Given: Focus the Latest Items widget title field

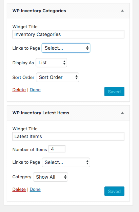Looking at the screenshot, I should point(68,136).
